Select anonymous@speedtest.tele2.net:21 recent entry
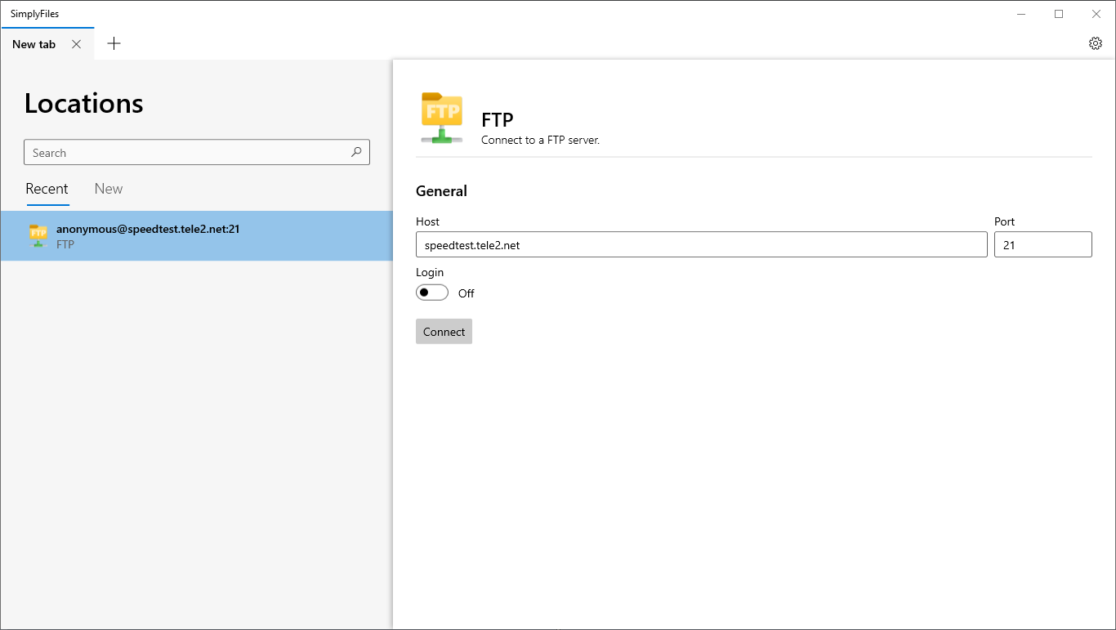 click(x=196, y=236)
